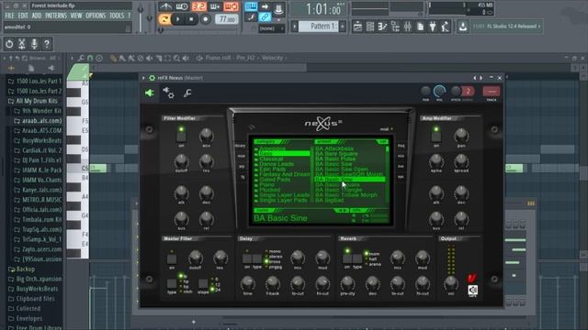Viewport: 588px width, 330px height.
Task: Open the playlist window from toolbar
Action: point(357,27)
